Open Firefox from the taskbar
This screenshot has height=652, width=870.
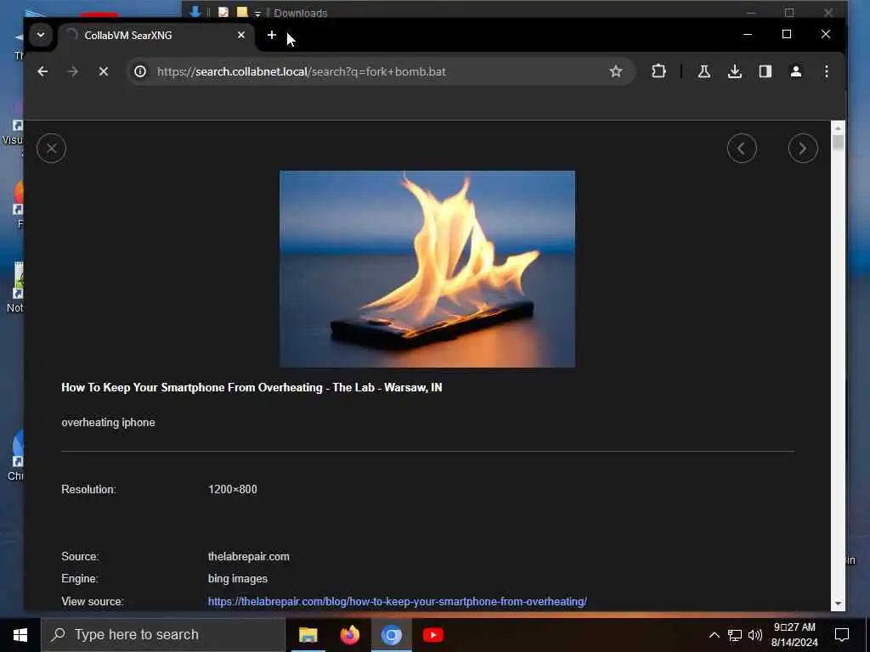(349, 635)
